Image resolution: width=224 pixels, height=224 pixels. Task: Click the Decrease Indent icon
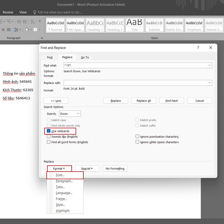(x=18, y=22)
